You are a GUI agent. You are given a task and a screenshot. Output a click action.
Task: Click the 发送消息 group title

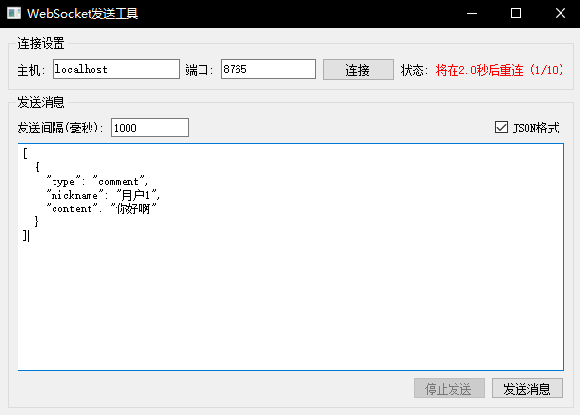tap(41, 102)
